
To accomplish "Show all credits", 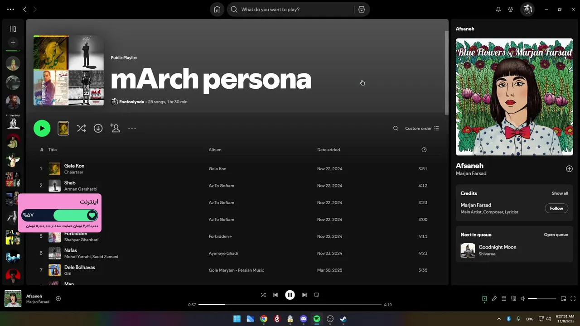I will (560, 193).
